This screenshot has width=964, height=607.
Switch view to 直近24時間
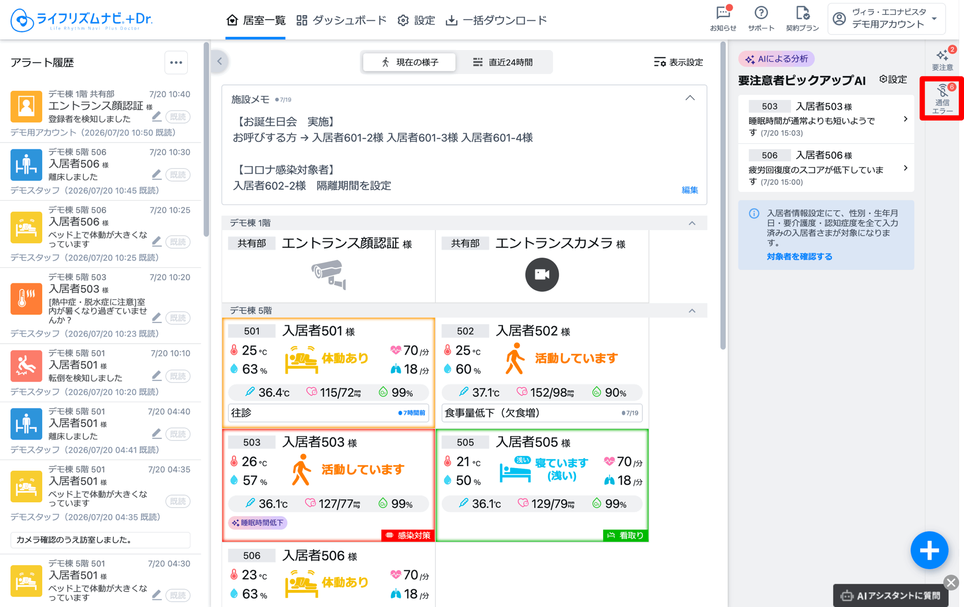click(503, 62)
